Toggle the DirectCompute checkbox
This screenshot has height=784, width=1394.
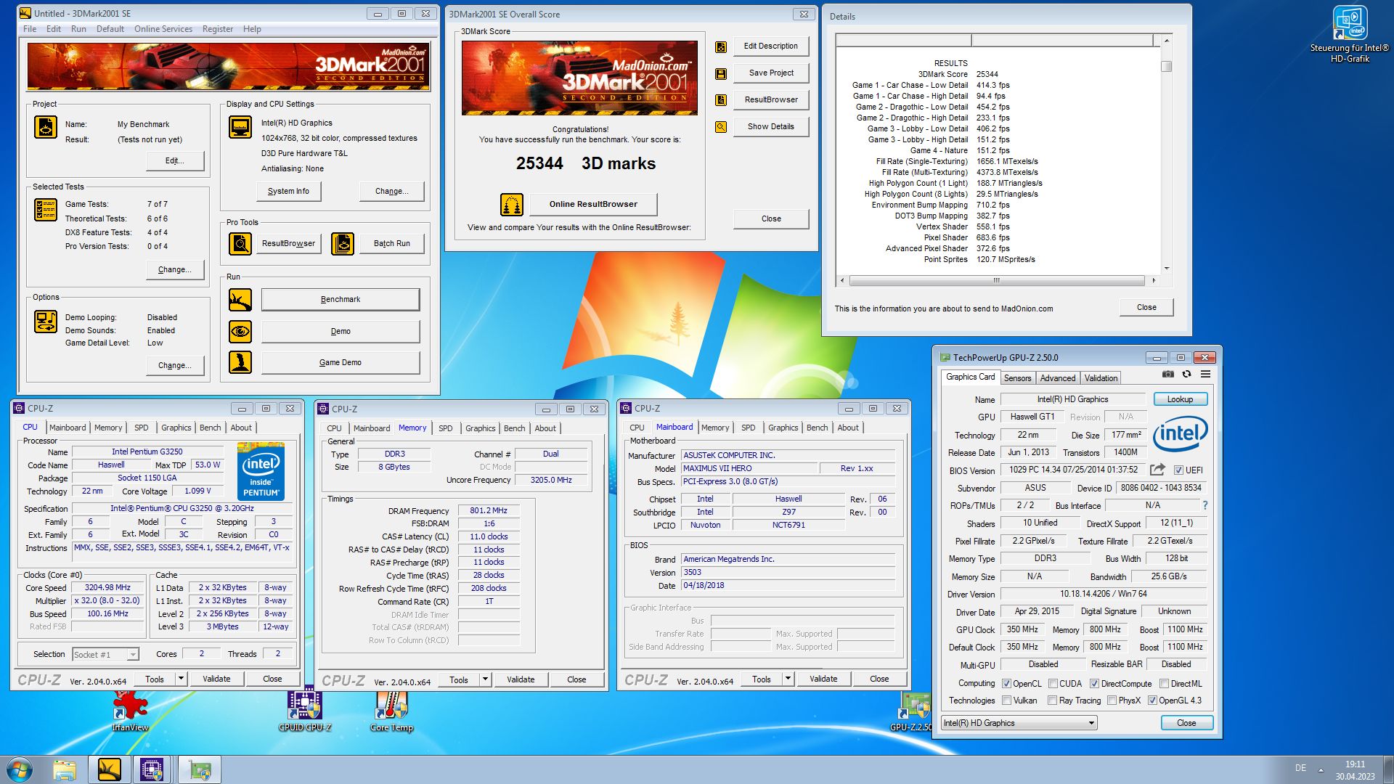pyautogui.click(x=1094, y=684)
